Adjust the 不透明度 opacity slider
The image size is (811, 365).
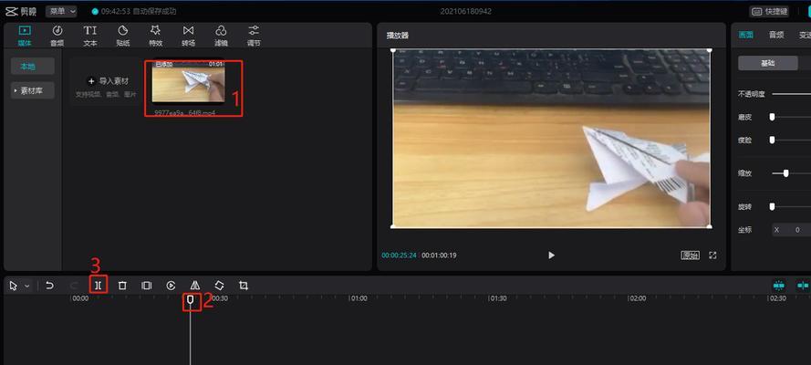coord(791,94)
